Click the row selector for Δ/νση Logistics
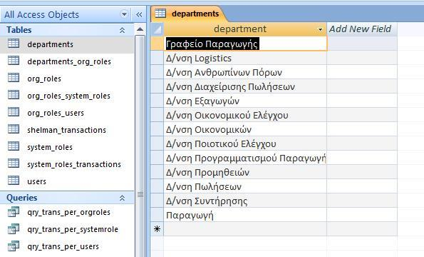This screenshot has height=257, width=424. coord(157,59)
